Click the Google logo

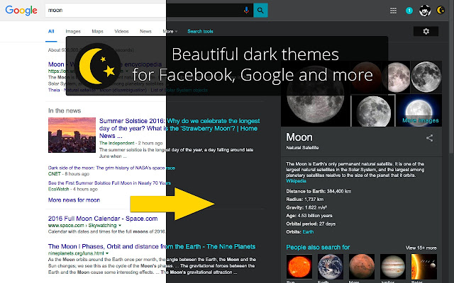coord(21,11)
